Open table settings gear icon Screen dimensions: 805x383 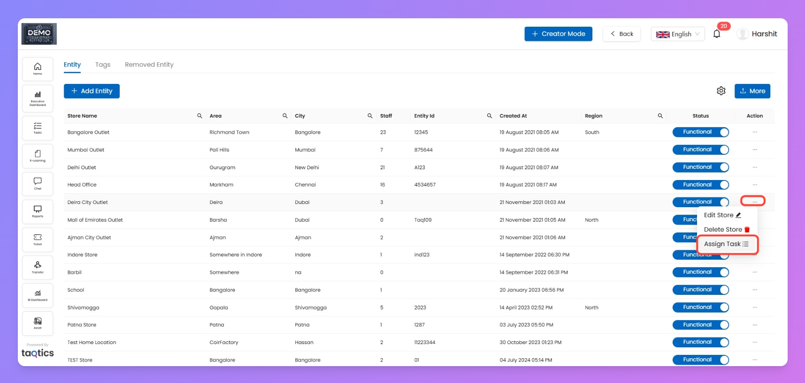tap(721, 91)
